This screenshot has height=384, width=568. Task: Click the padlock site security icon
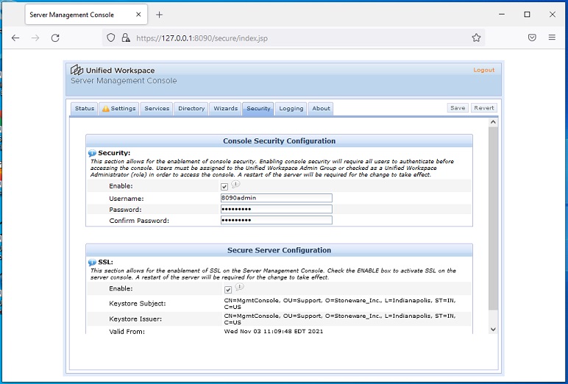click(126, 38)
